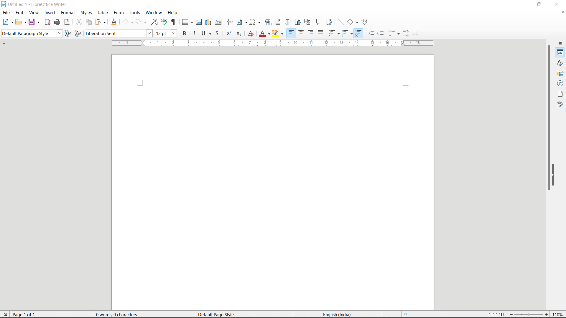Enable justified paragraph alignment
566x318 pixels.
320,33
